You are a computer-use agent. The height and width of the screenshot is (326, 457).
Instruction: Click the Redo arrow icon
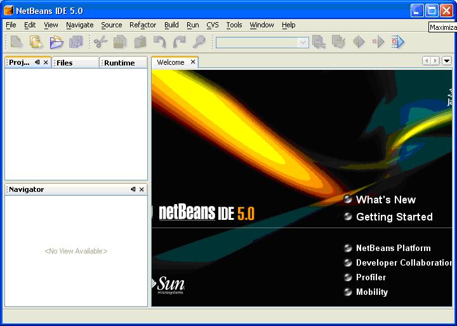(179, 42)
